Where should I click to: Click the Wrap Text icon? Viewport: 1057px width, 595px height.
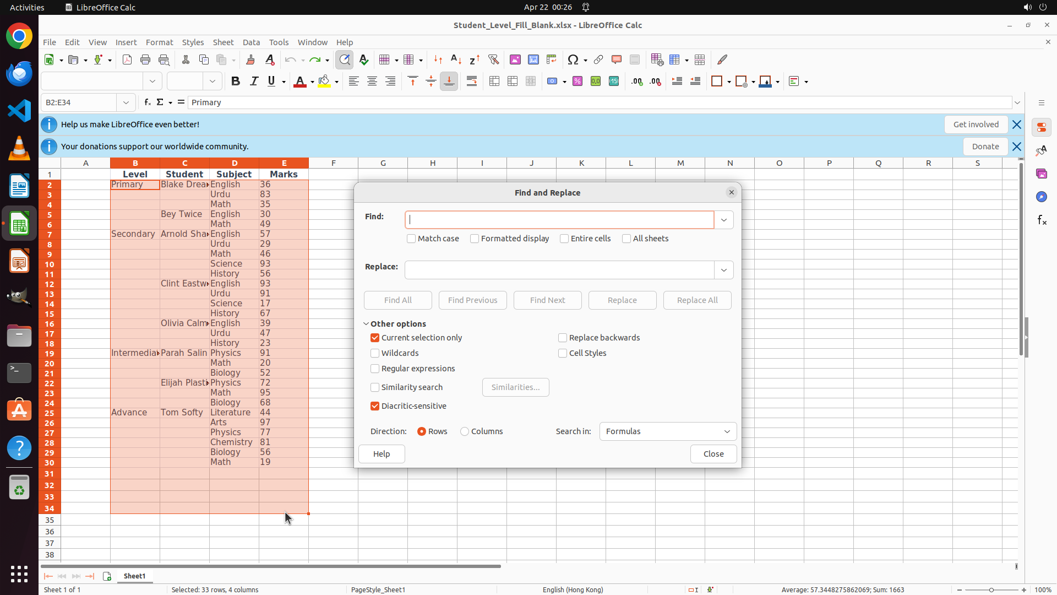point(472,82)
